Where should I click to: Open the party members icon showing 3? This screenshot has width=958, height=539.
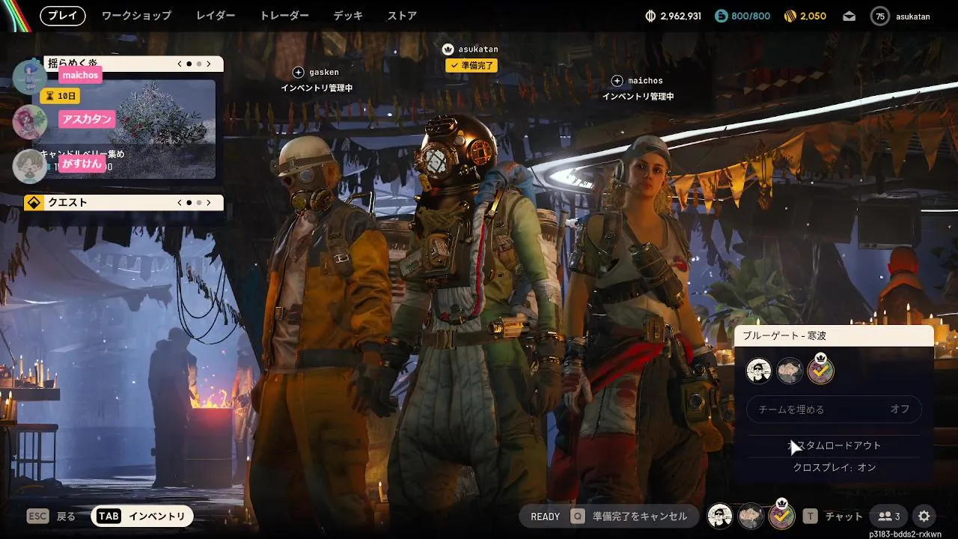(x=888, y=516)
